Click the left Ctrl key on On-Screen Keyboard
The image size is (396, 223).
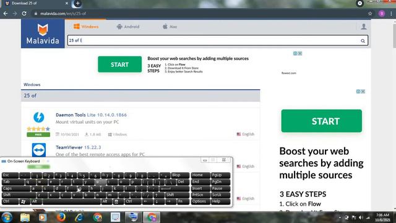click(x=10, y=201)
